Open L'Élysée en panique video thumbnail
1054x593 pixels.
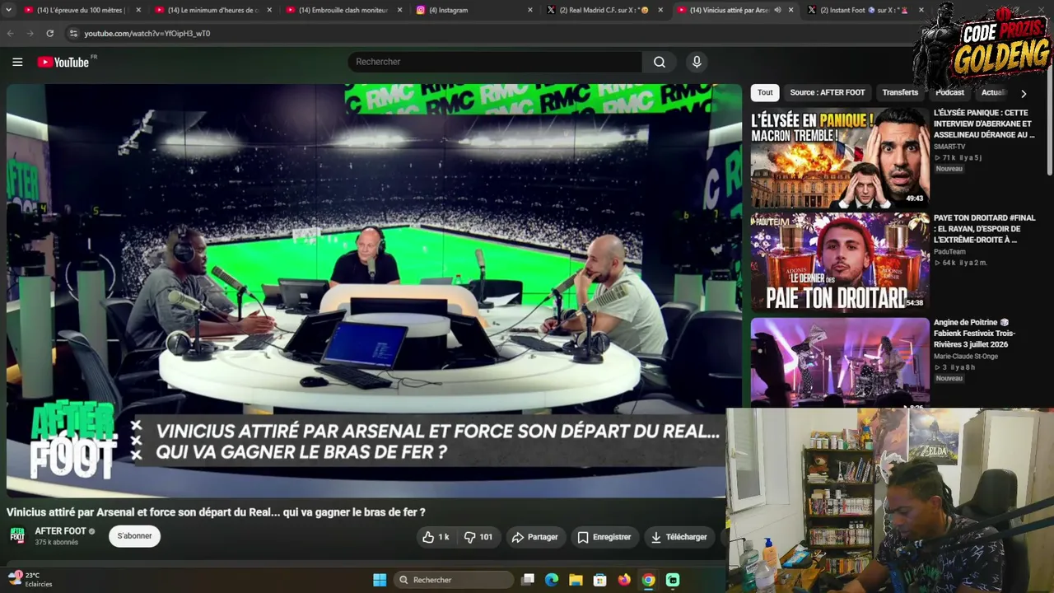[840, 157]
